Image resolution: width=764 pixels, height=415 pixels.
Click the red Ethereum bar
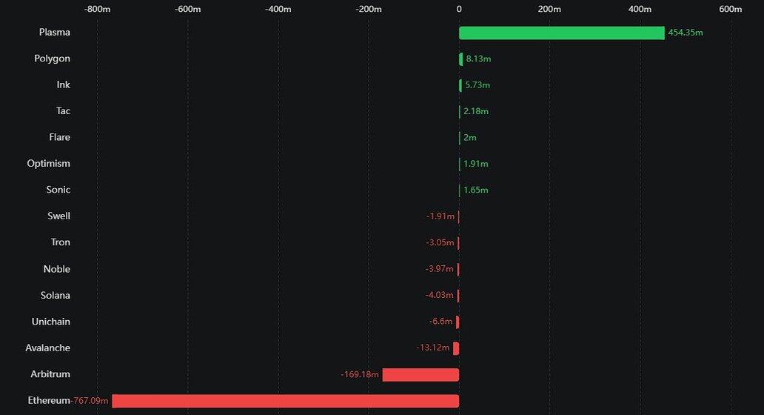[285, 401]
